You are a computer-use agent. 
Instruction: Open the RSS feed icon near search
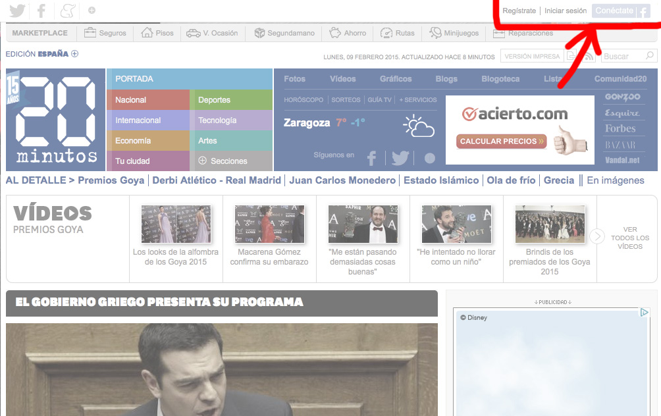pyautogui.click(x=589, y=57)
